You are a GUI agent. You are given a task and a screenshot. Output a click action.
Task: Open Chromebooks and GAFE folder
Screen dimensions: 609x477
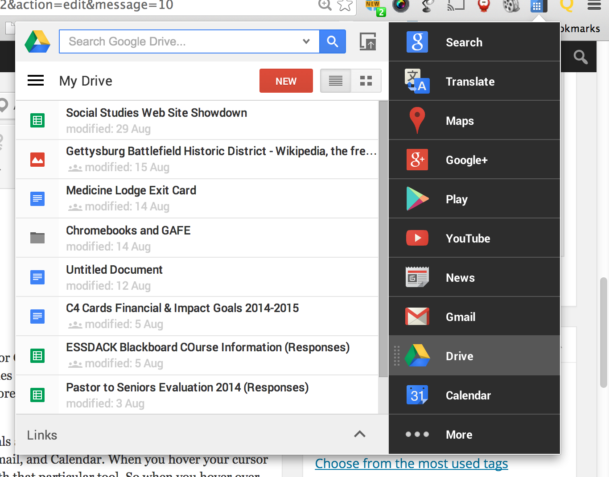point(197,238)
